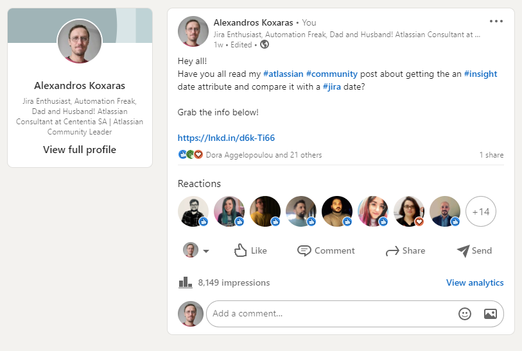Click the post author headline text

point(347,35)
